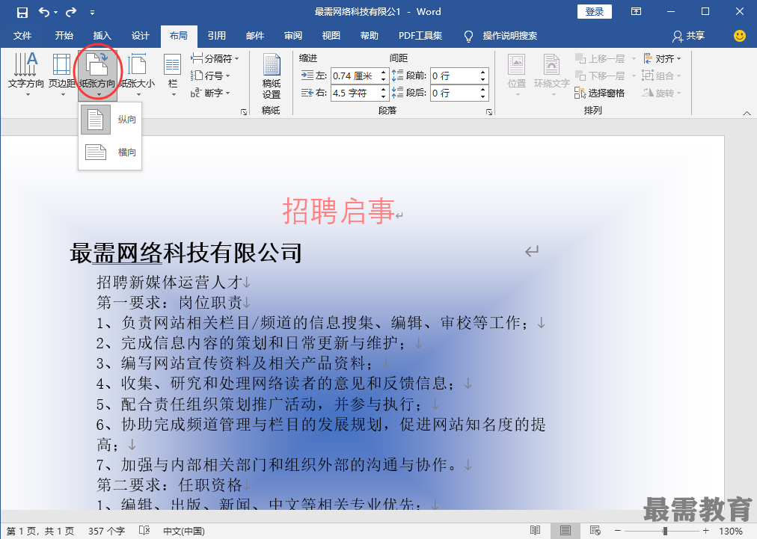Click the 上移一层 bring forward button
757x539 pixels.
[x=600, y=58]
